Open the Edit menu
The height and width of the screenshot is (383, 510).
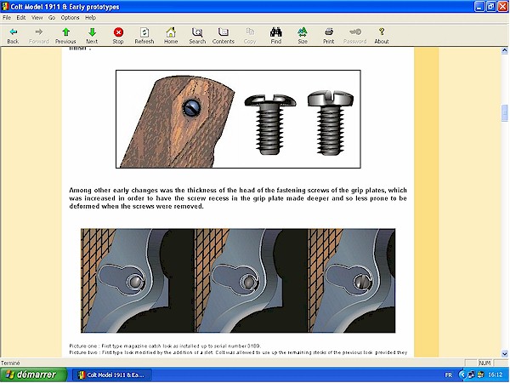tap(21, 18)
